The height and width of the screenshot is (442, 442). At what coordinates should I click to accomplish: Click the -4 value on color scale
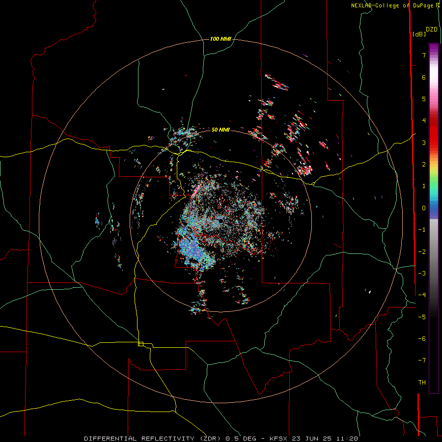click(422, 295)
